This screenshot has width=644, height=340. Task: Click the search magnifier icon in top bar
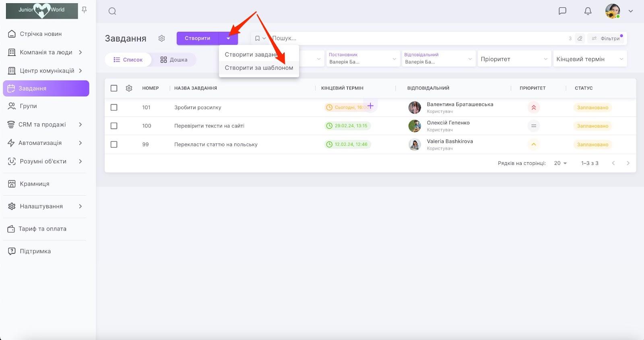click(x=112, y=11)
